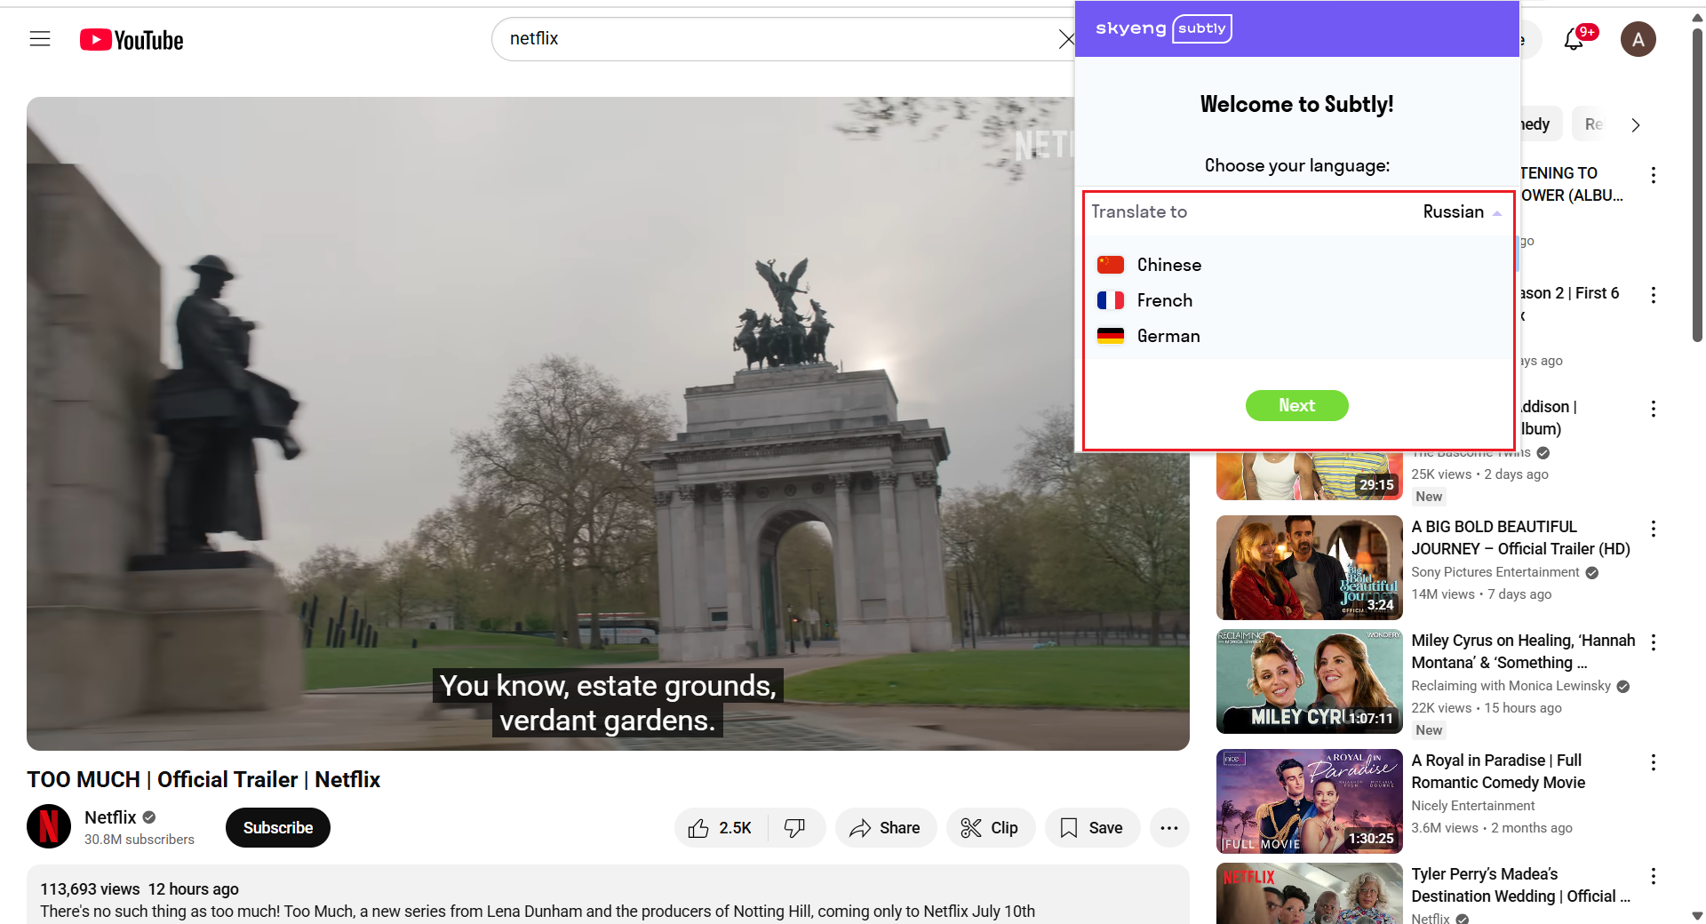The height and width of the screenshot is (924, 1706).
Task: Open A Royal in Paradise movie title
Action: (1498, 772)
